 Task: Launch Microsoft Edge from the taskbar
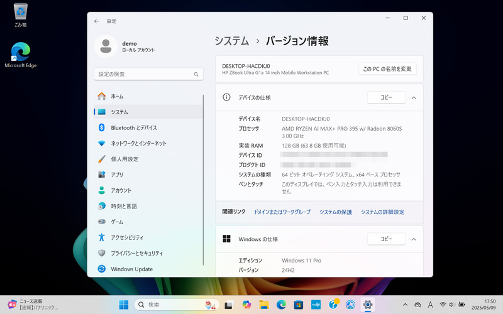(x=281, y=305)
